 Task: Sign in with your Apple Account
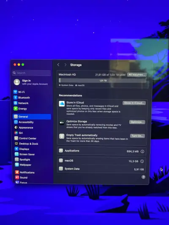pos(35,82)
